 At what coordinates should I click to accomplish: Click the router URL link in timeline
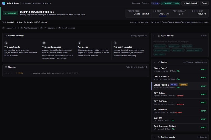(69, 74)
